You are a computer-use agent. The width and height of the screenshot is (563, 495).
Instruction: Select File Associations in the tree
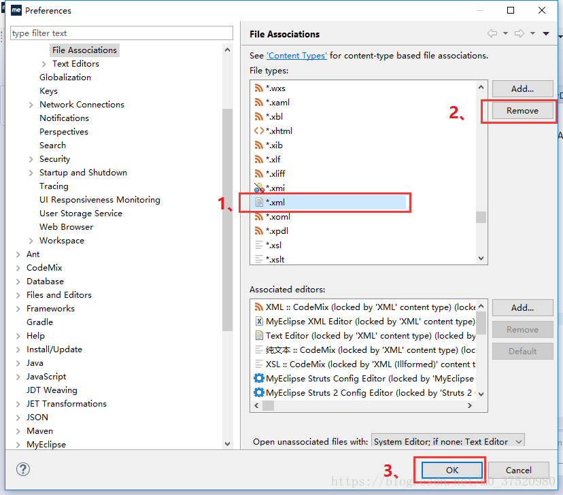[x=84, y=50]
